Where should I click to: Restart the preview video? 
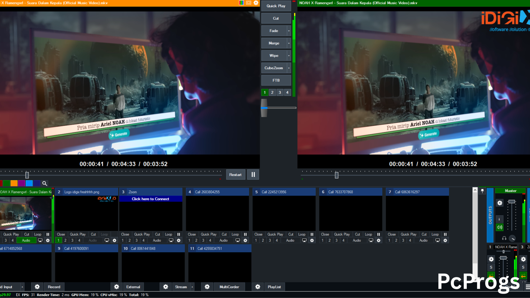click(x=236, y=174)
